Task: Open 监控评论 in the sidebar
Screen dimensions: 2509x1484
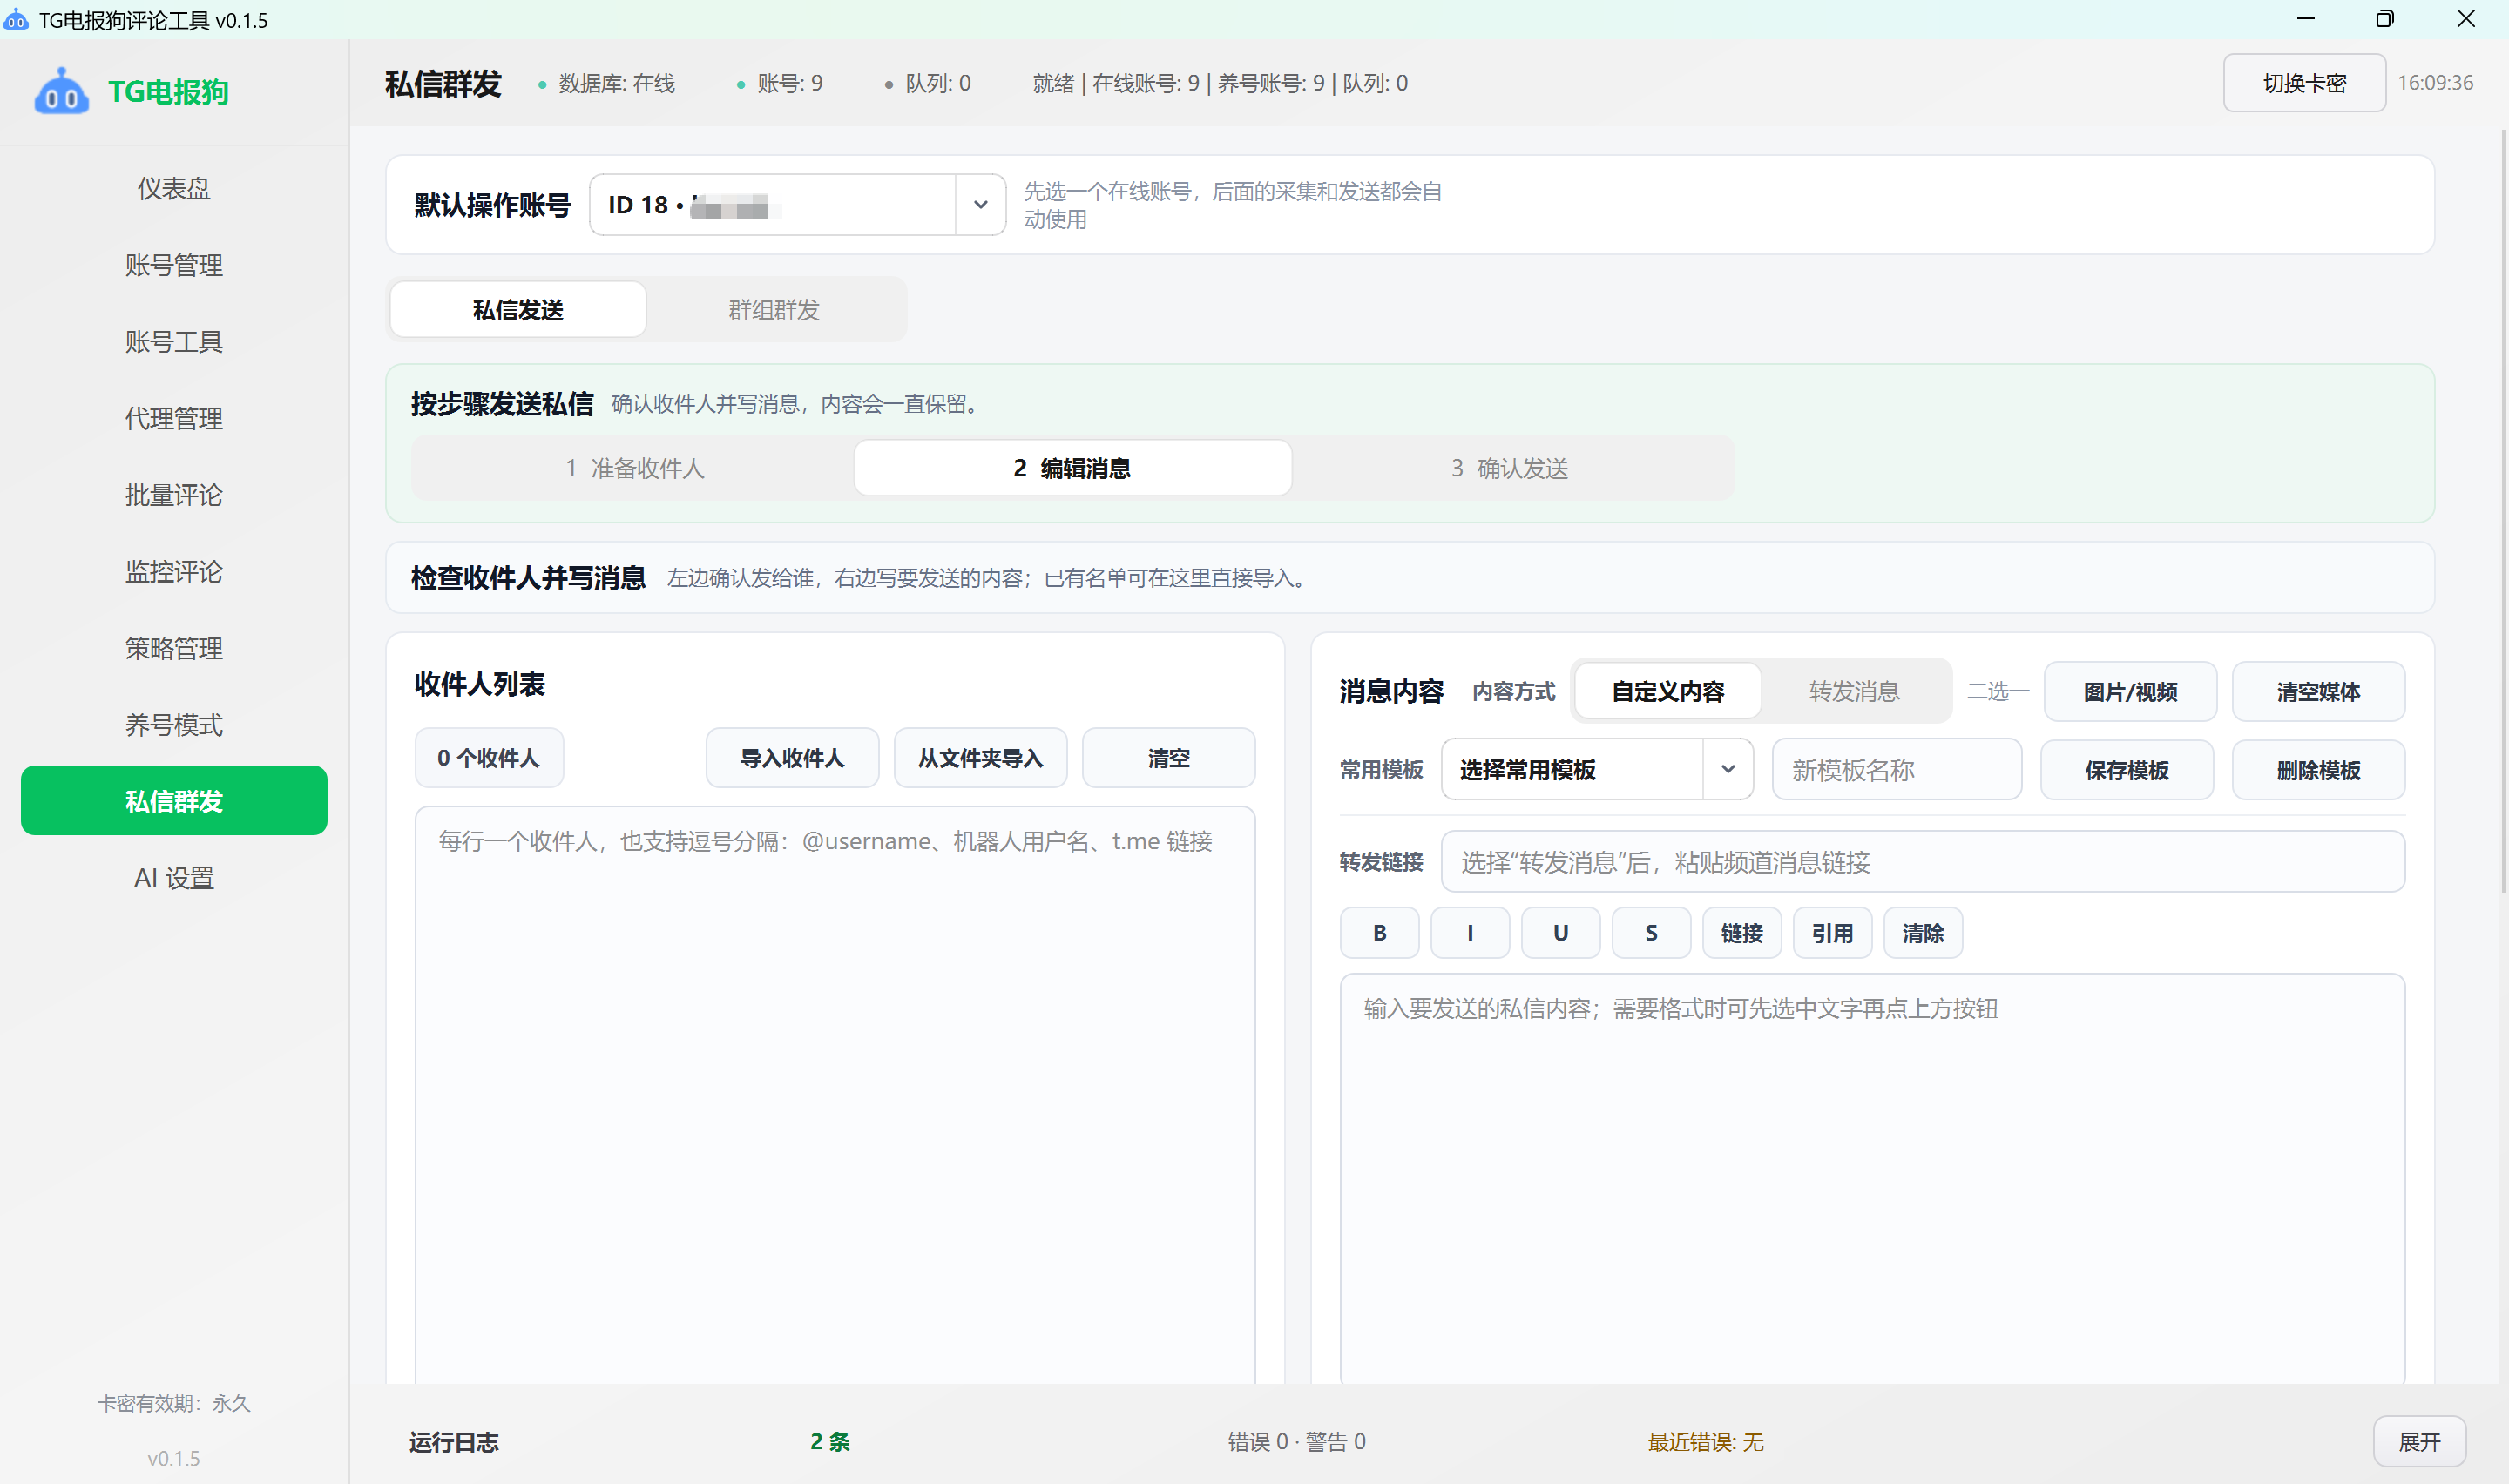Action: pos(174,572)
